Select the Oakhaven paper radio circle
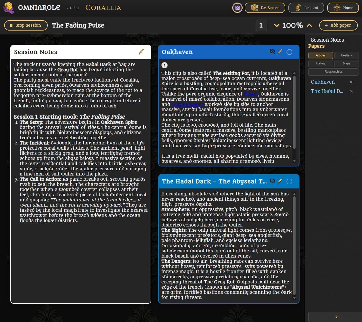The image size is (362, 322). (x=289, y=52)
